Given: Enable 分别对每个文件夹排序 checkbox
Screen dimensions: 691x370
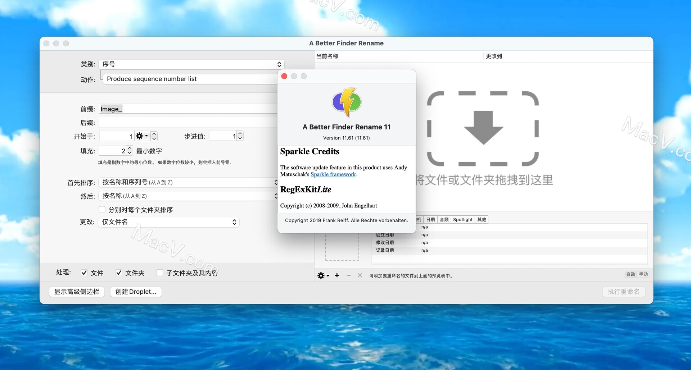Looking at the screenshot, I should (102, 209).
